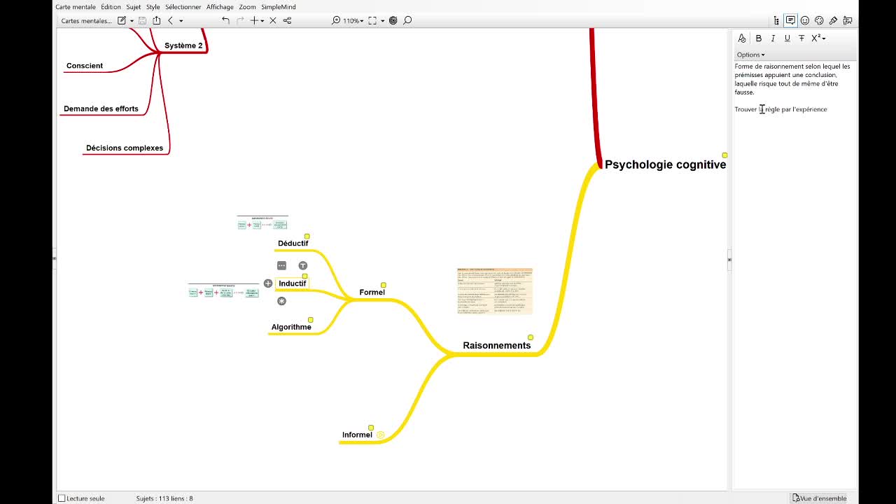Click the Cartes mentales... button
896x504 pixels.
[x=86, y=21]
